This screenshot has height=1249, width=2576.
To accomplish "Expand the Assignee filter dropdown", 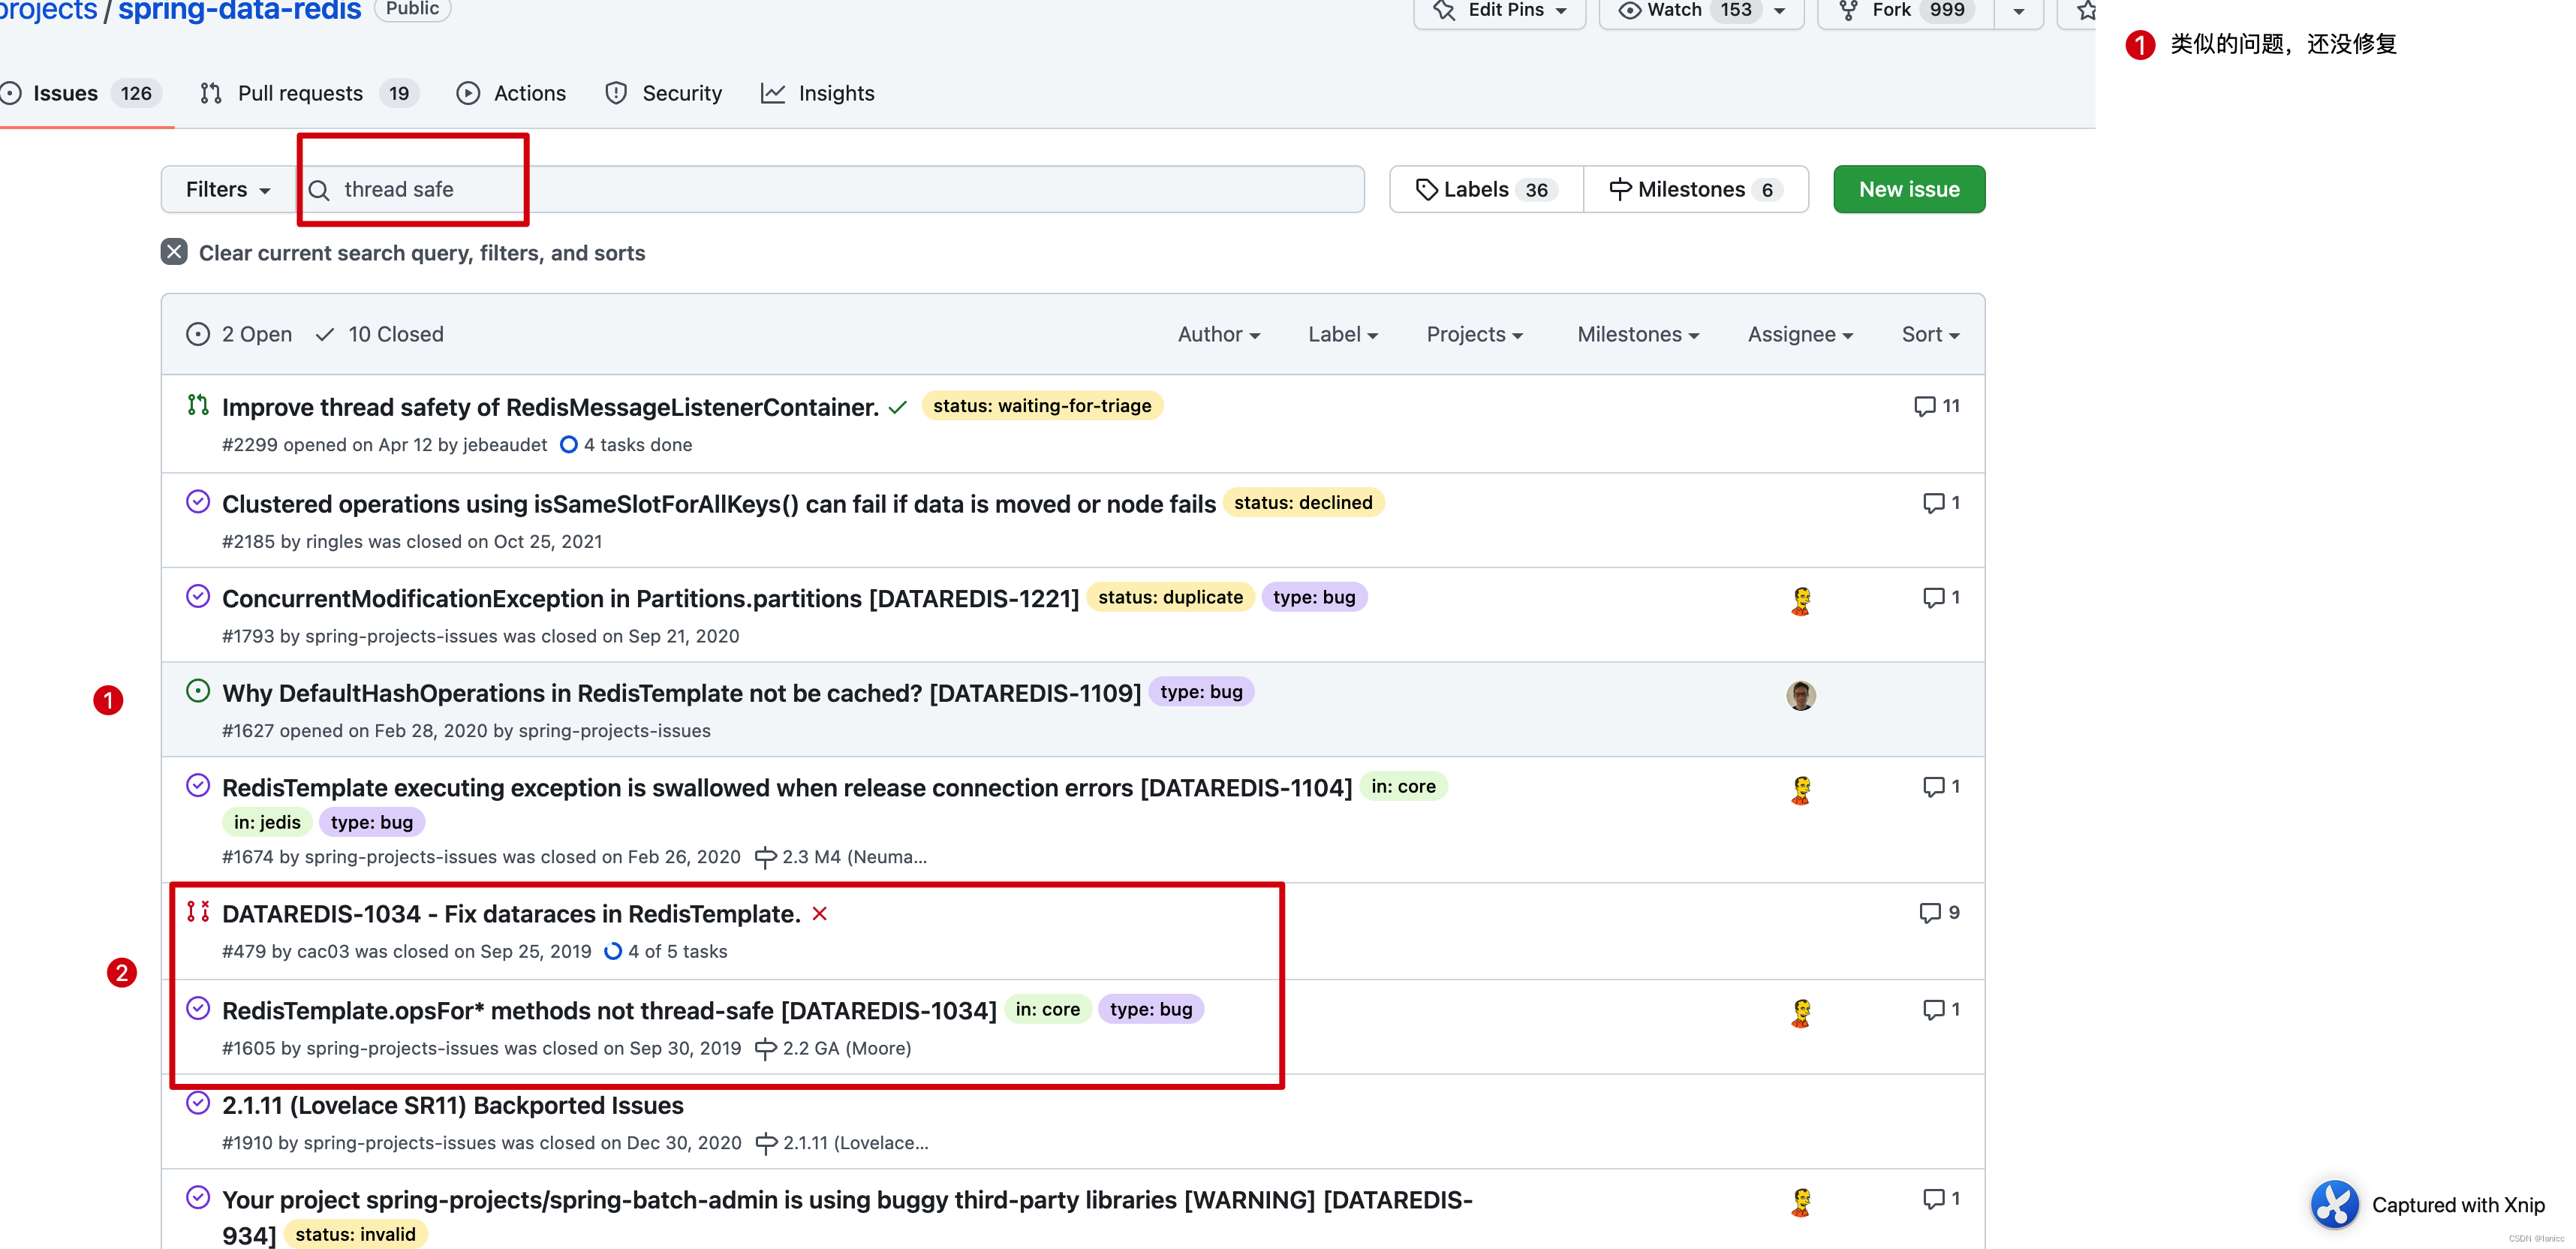I will pyautogui.click(x=1800, y=335).
